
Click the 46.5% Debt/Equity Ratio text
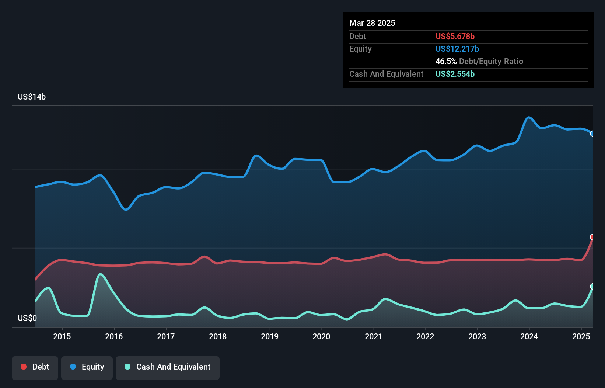pyautogui.click(x=479, y=61)
